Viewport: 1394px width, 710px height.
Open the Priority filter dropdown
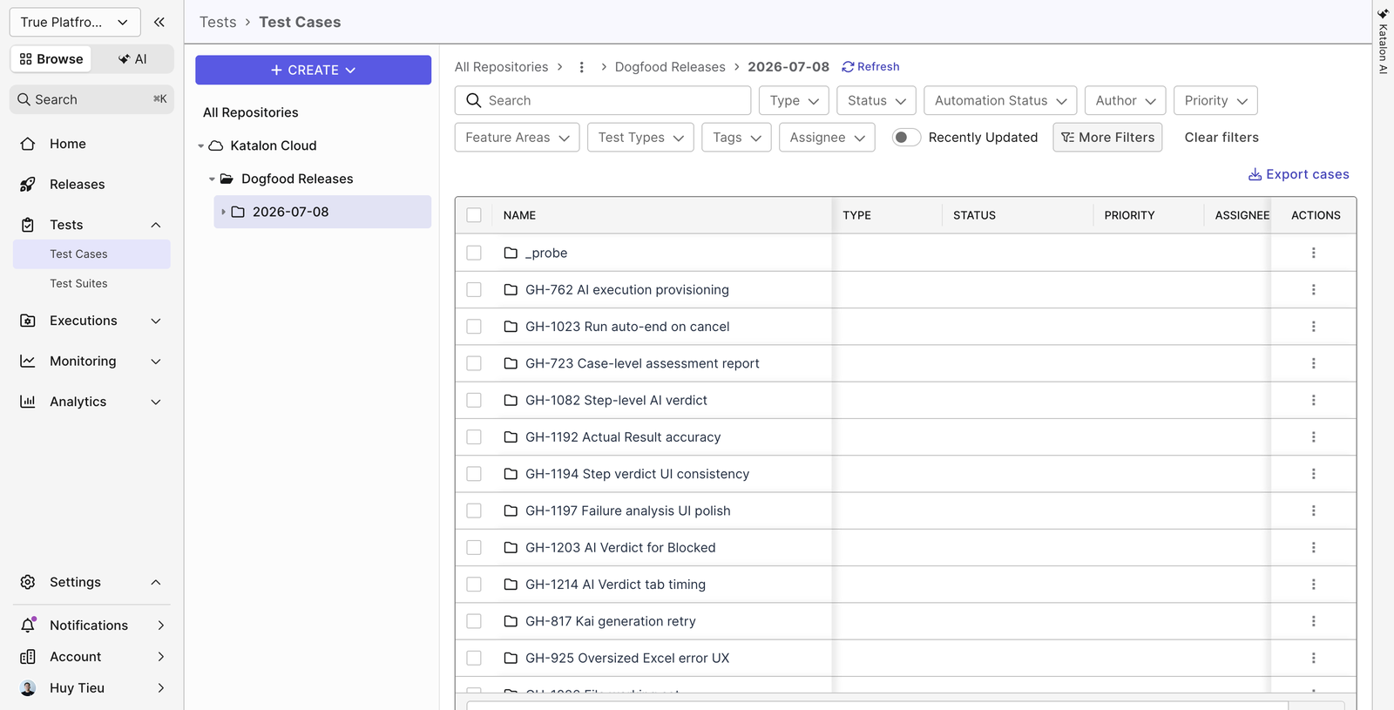pyautogui.click(x=1215, y=100)
